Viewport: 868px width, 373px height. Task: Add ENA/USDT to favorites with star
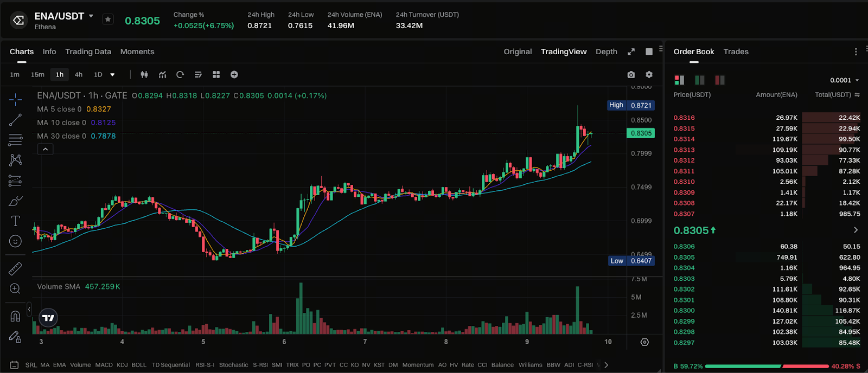pyautogui.click(x=108, y=20)
